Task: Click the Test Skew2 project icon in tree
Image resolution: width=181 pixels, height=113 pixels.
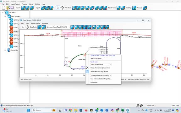Action: (7, 12)
